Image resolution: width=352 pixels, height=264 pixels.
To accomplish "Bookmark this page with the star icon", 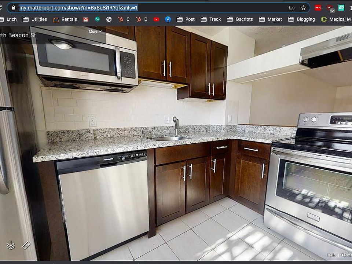I will pyautogui.click(x=303, y=8).
